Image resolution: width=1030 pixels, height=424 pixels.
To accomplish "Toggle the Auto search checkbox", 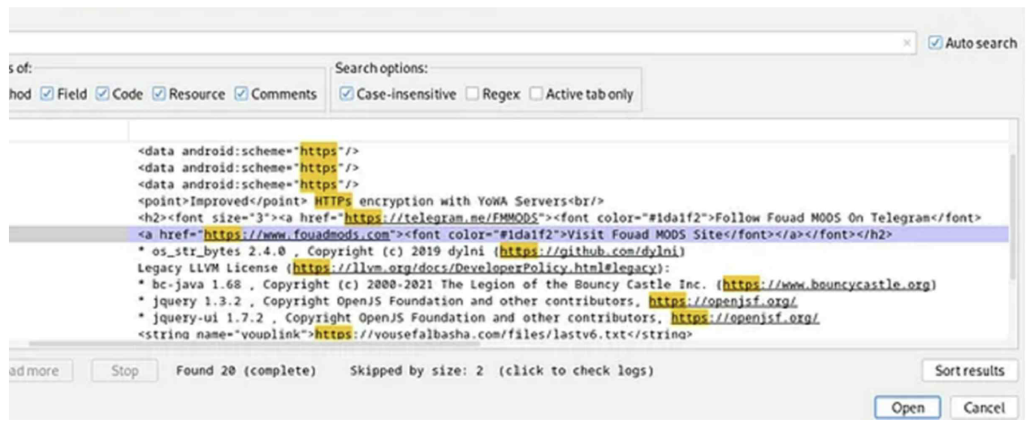I will 935,43.
